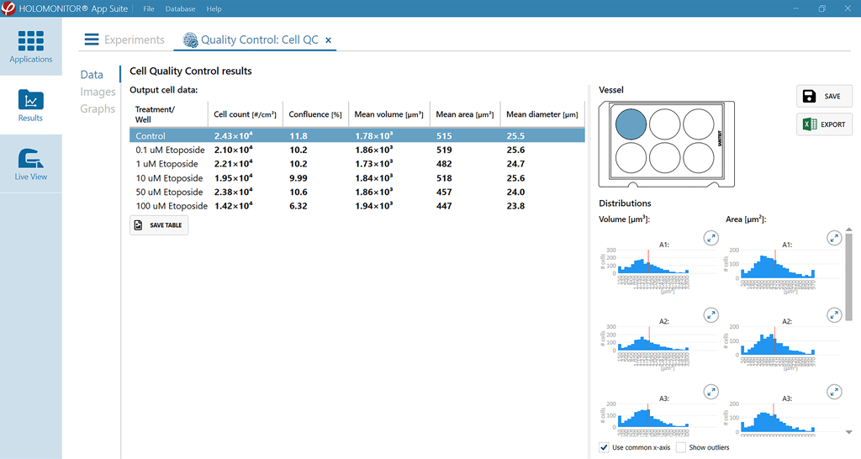Click the Mean diameter column header

click(542, 114)
